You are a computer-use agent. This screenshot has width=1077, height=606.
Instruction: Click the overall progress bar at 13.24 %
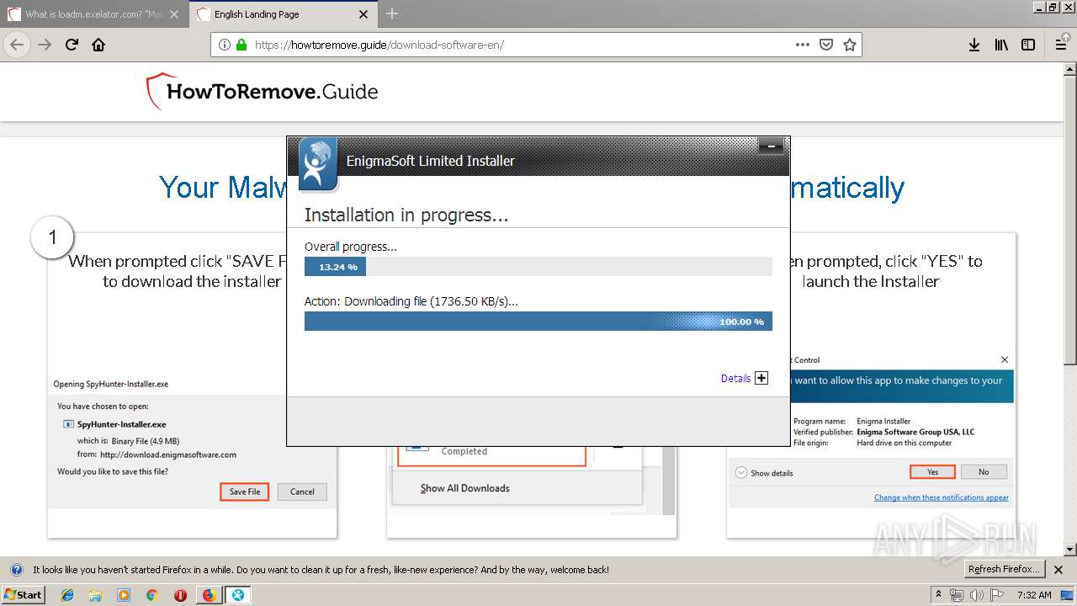click(538, 267)
